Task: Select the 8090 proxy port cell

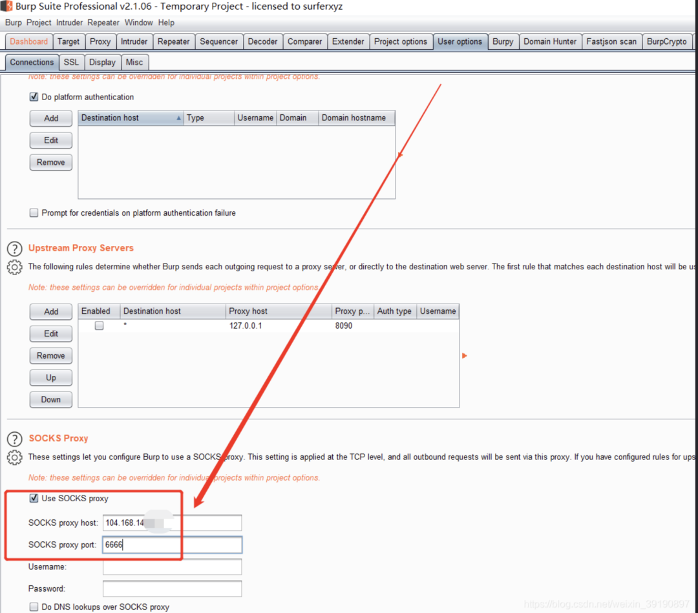Action: [353, 326]
